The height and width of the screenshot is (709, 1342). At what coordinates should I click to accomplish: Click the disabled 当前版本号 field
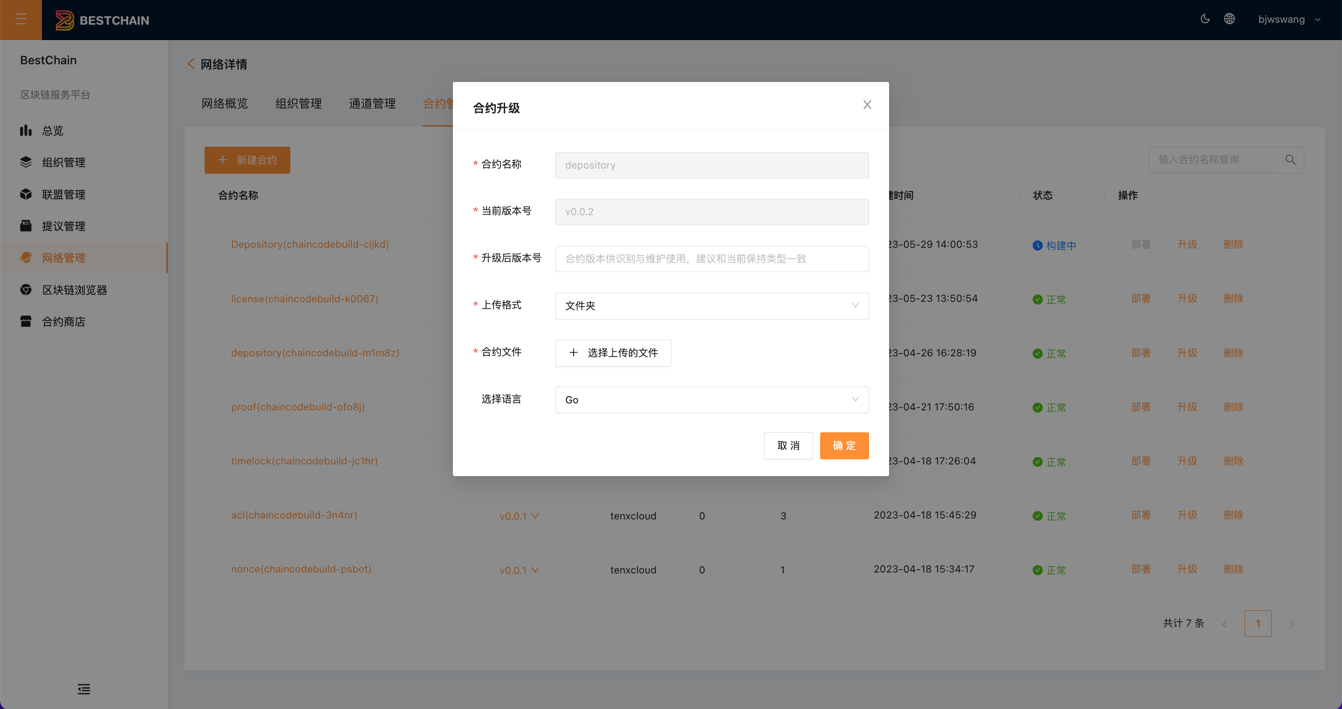point(712,212)
